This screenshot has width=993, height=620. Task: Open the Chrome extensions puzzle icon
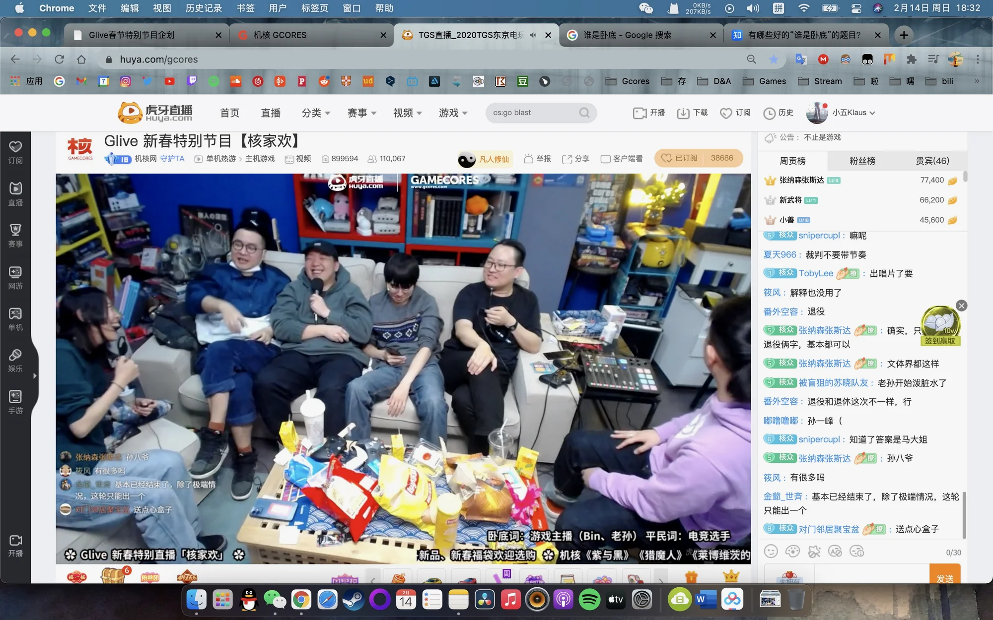[911, 60]
